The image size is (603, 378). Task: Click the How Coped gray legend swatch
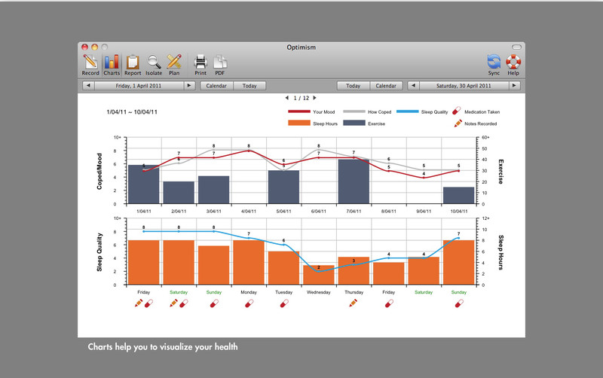point(354,111)
